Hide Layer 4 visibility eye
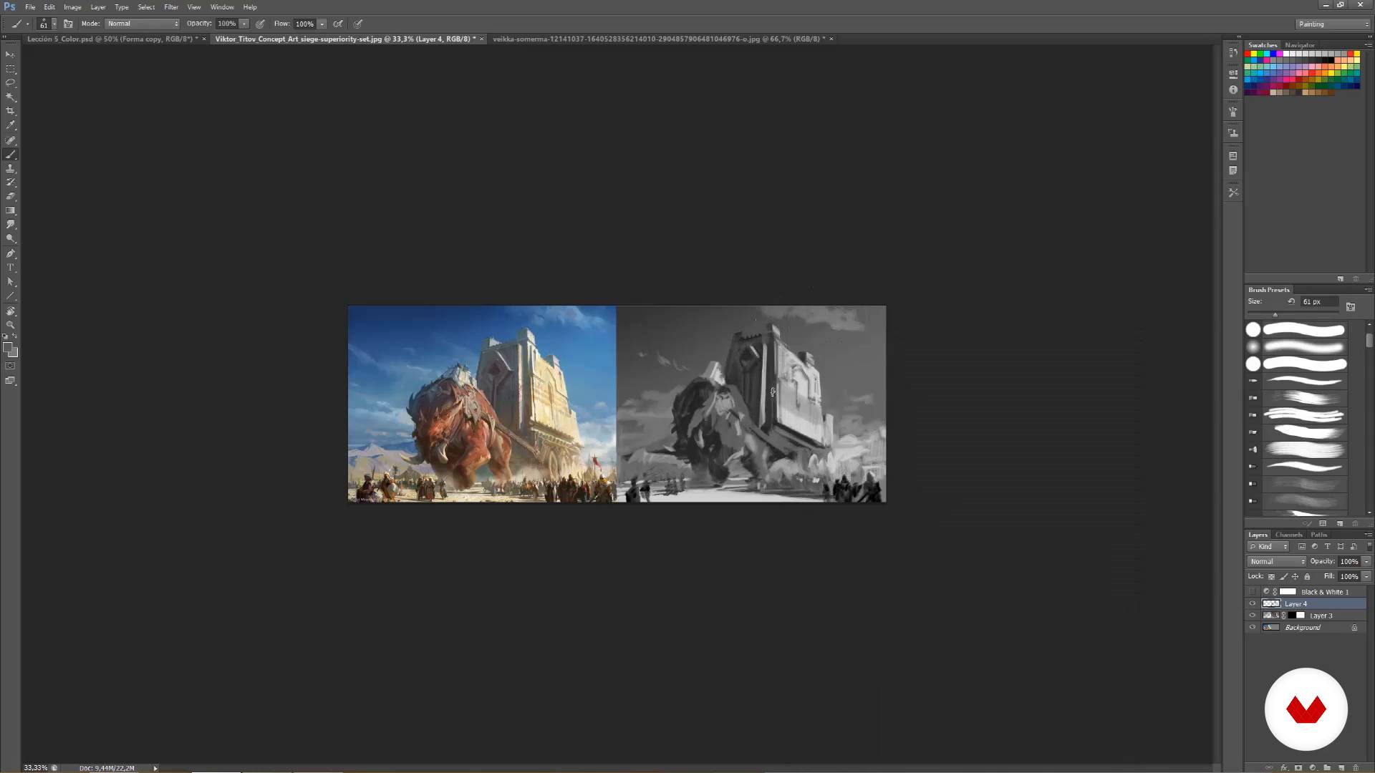This screenshot has width=1375, height=773. click(1253, 603)
